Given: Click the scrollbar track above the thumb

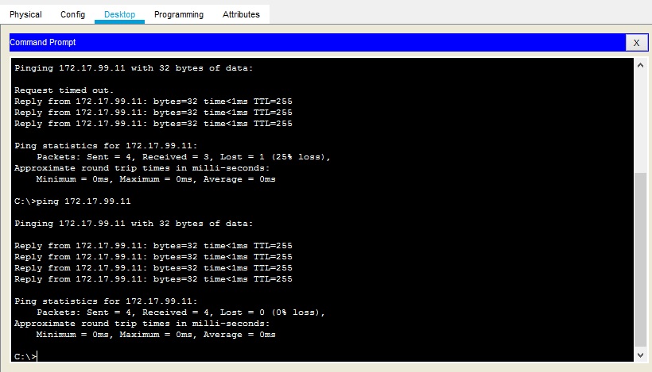Looking at the screenshot, I should click(641, 119).
